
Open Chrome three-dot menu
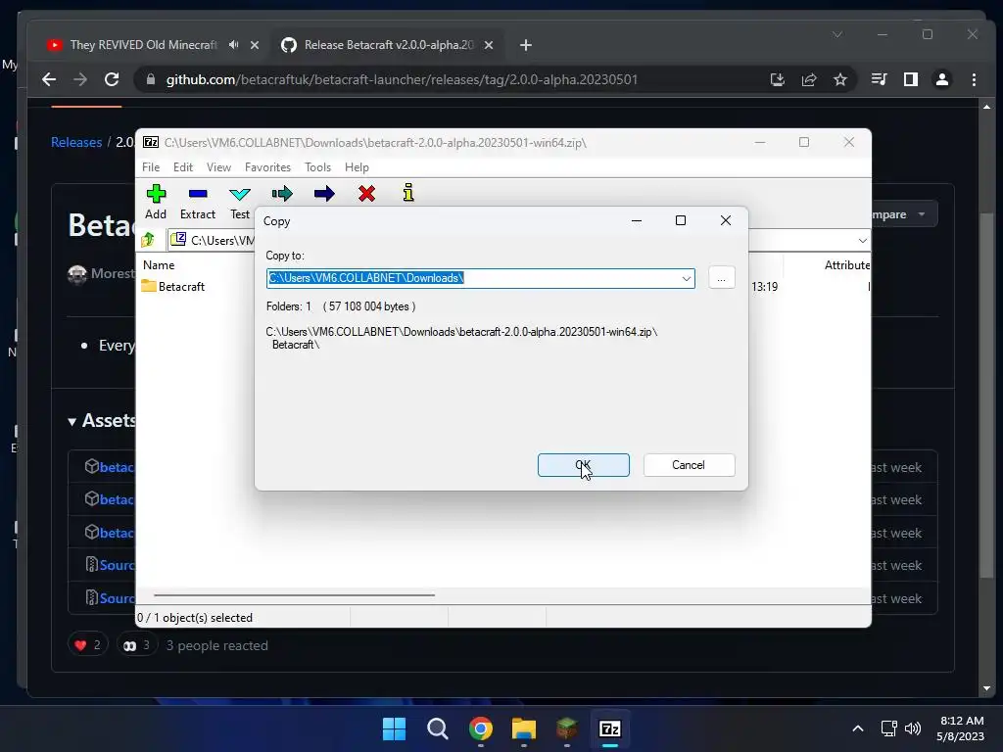[975, 79]
